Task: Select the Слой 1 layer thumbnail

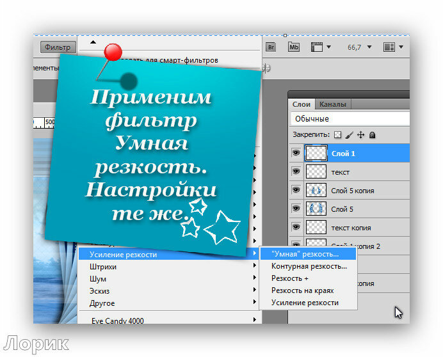Action: (316, 153)
